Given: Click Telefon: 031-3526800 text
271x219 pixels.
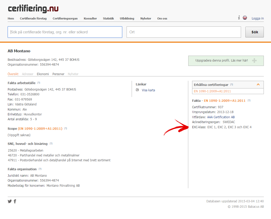Looking at the screenshot, I should 24,94.
